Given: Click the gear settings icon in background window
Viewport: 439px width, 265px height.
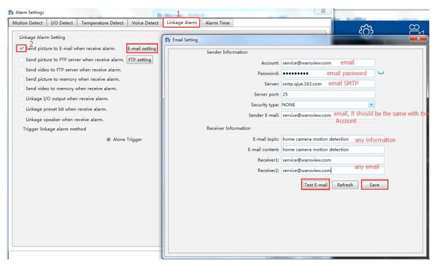Looking at the screenshot, I should (x=366, y=30).
